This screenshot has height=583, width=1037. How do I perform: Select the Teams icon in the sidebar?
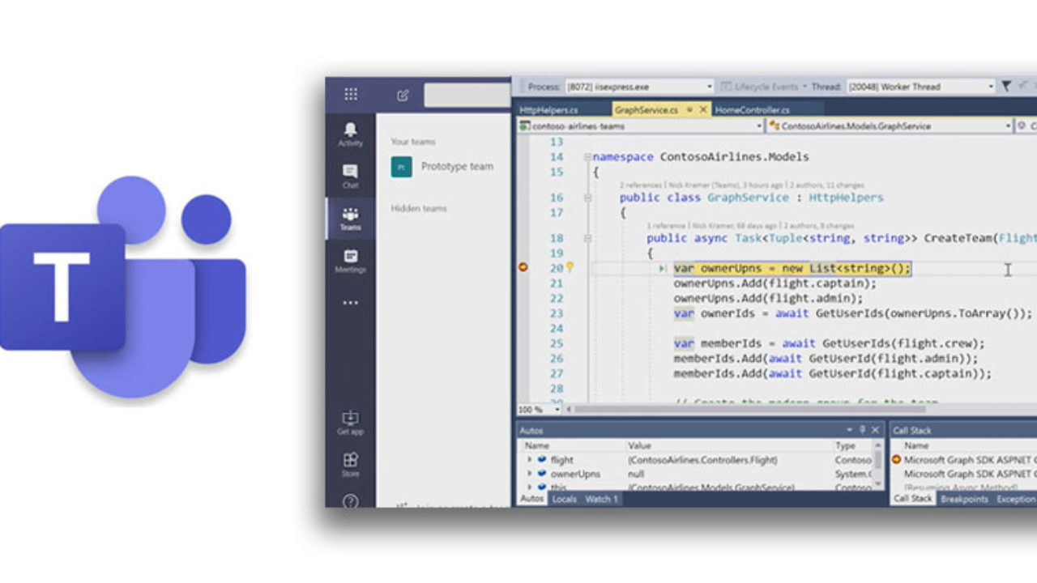pos(350,219)
